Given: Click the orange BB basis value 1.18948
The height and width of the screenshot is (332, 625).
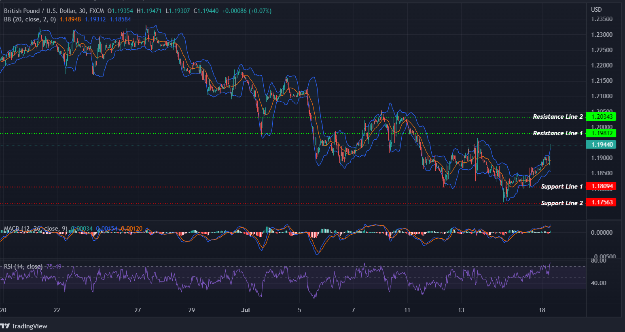Looking at the screenshot, I should tap(71, 19).
